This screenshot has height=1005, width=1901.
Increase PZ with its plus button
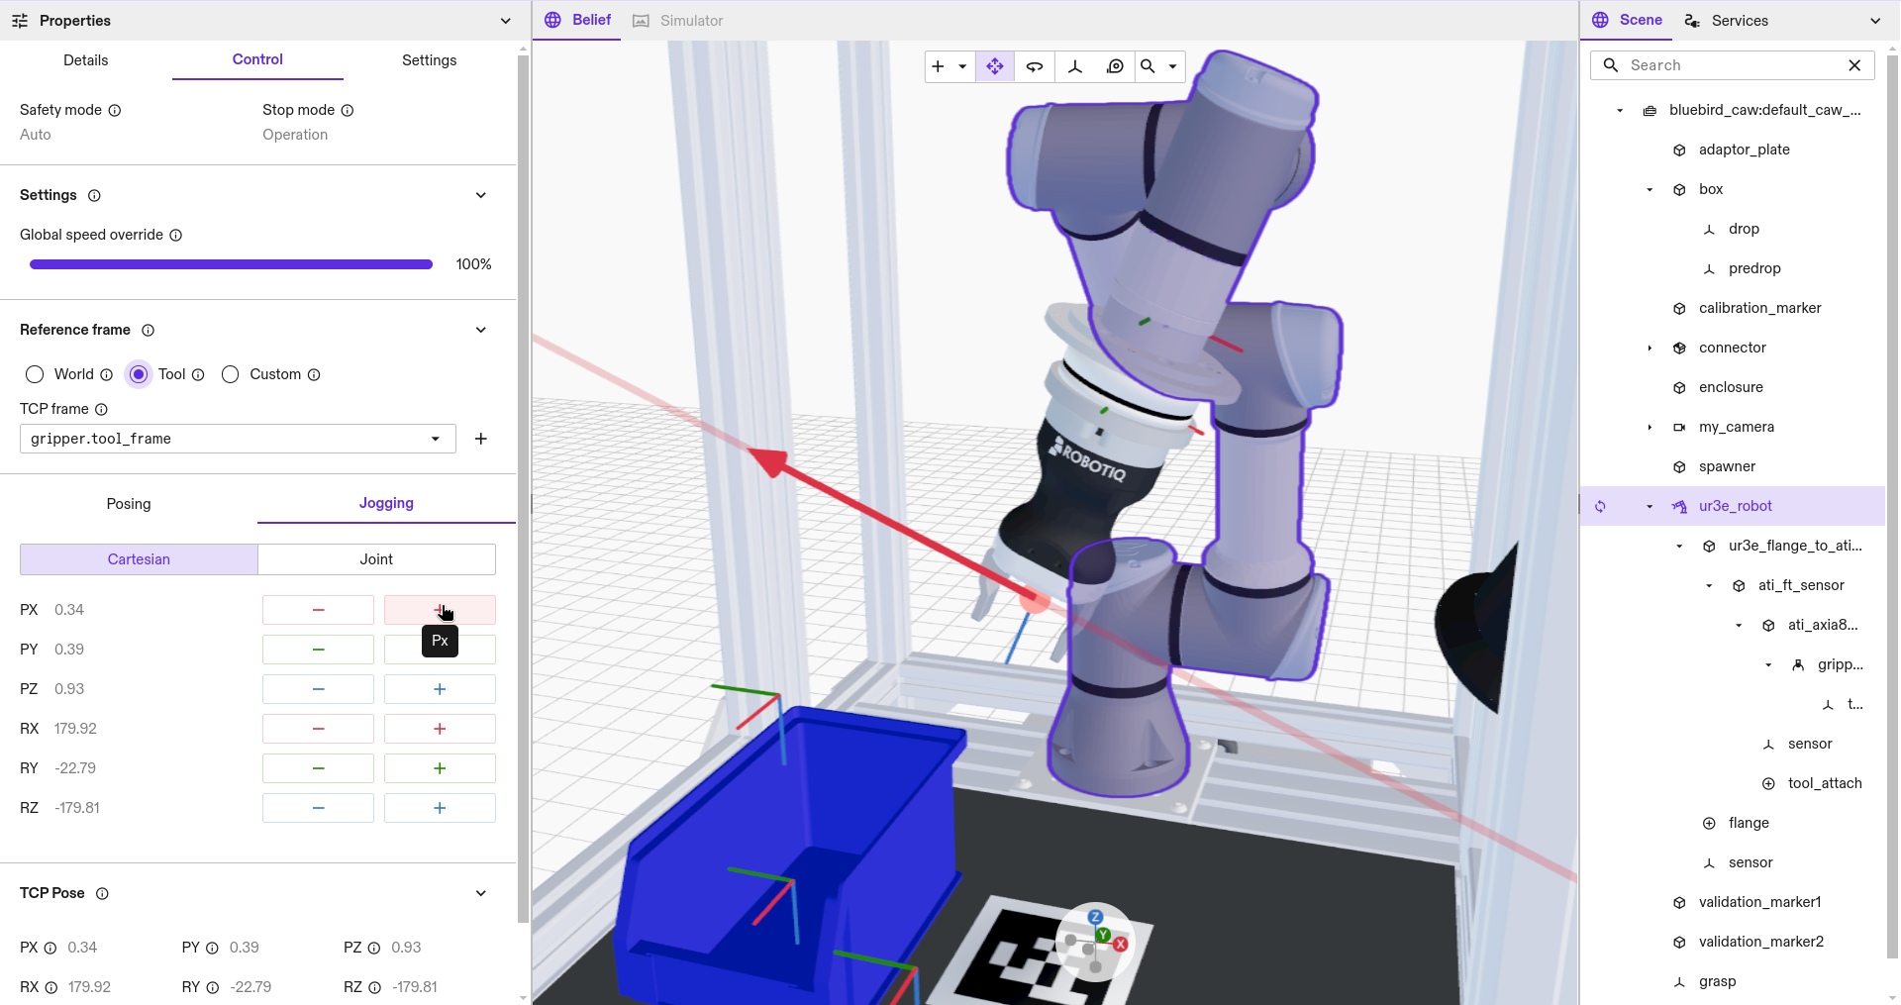click(x=439, y=688)
